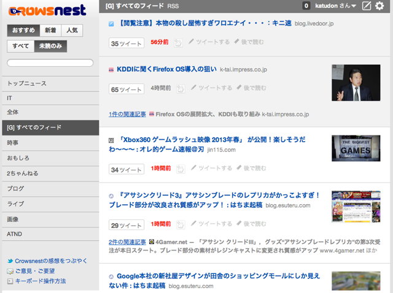Click 後で読む on the KDDI article

click(251, 88)
